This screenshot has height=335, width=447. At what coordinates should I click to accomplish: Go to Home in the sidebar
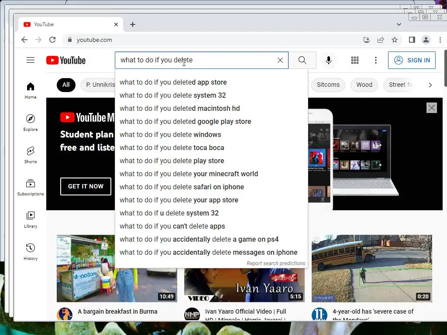31,91
